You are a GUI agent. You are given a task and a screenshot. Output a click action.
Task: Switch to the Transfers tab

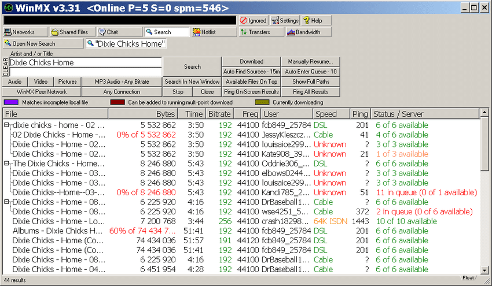pyautogui.click(x=262, y=32)
